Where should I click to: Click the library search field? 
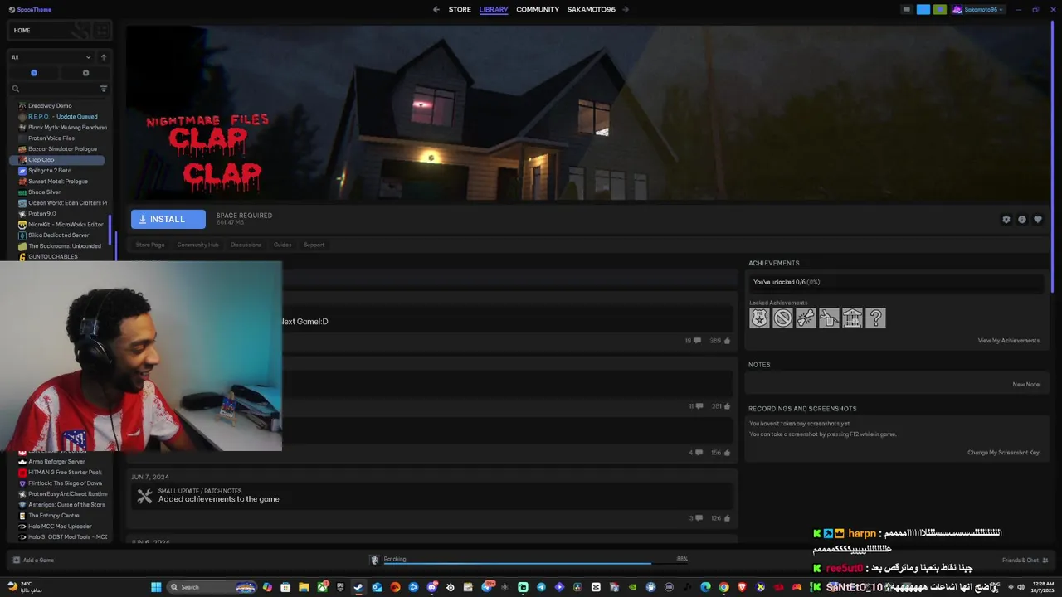click(53, 89)
